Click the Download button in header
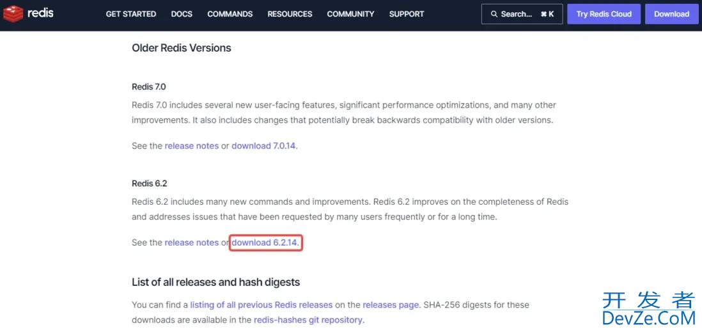702x332 pixels. pyautogui.click(x=671, y=14)
